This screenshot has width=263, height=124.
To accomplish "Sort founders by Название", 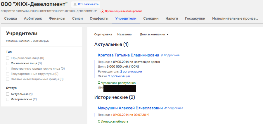I will [124, 35].
